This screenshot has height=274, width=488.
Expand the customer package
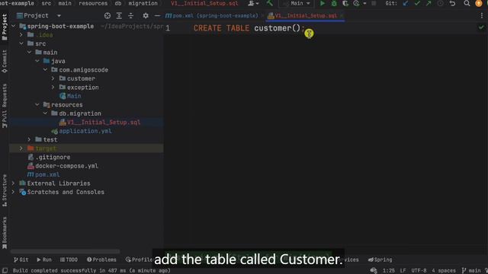tap(53, 78)
